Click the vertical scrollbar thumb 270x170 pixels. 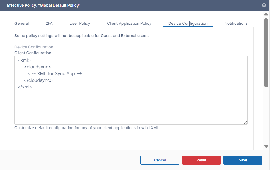266,53
